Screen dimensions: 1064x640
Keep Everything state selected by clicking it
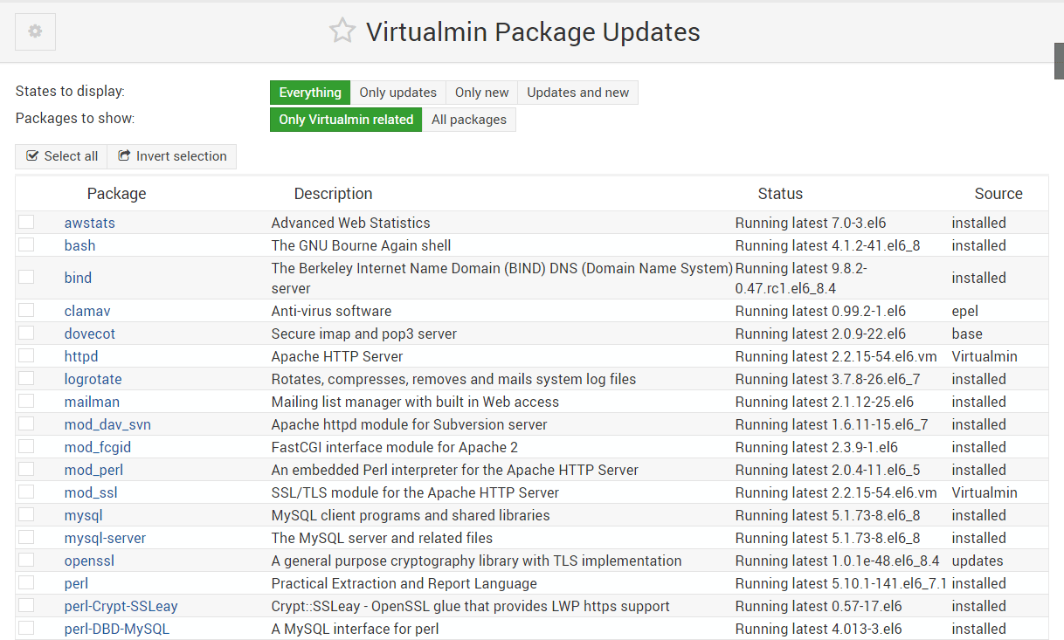310,92
